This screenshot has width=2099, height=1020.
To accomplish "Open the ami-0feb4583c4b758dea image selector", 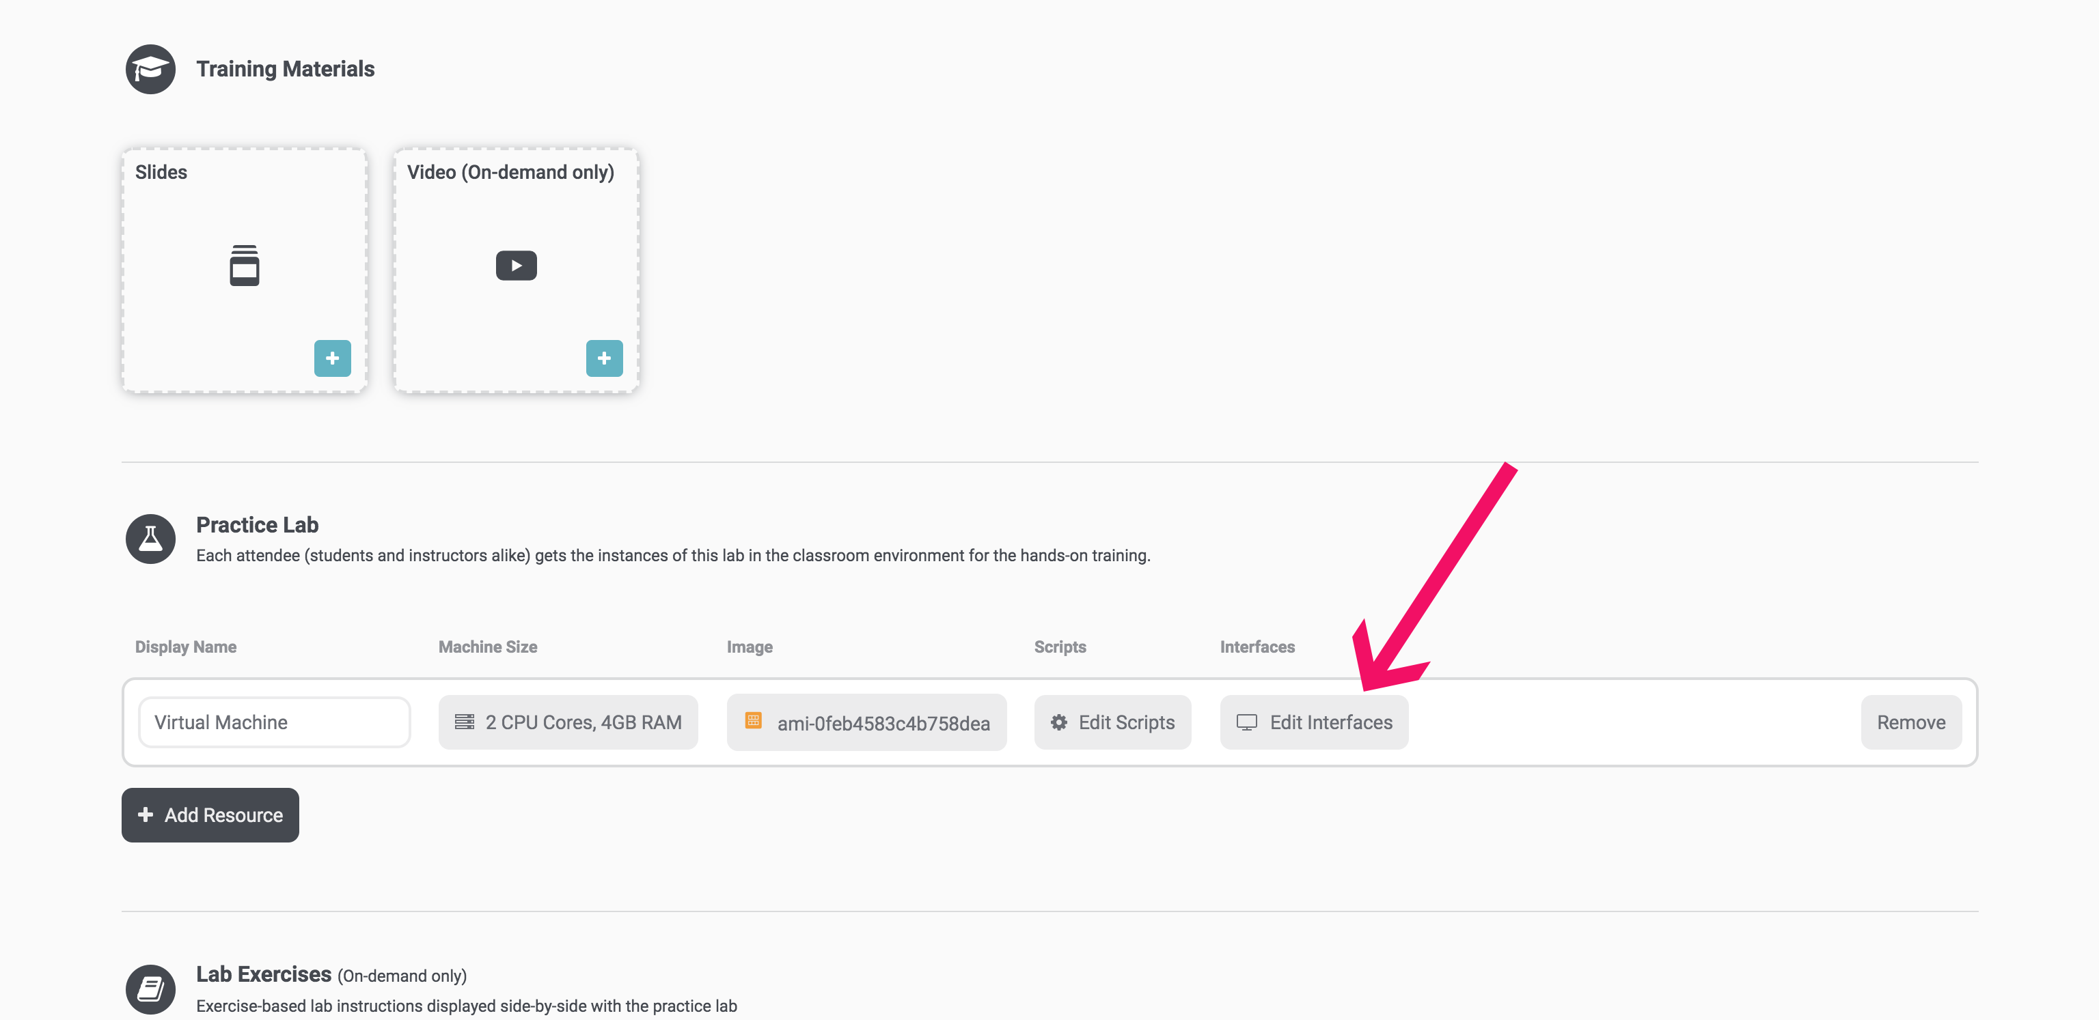I will (866, 722).
